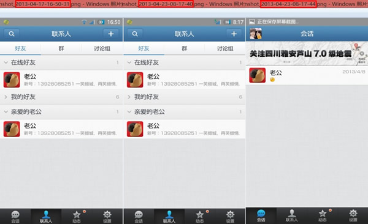This screenshot has width=368, height=224.
Task: Tap QQ notification icon in 16:50 status bar
Action: point(6,22)
